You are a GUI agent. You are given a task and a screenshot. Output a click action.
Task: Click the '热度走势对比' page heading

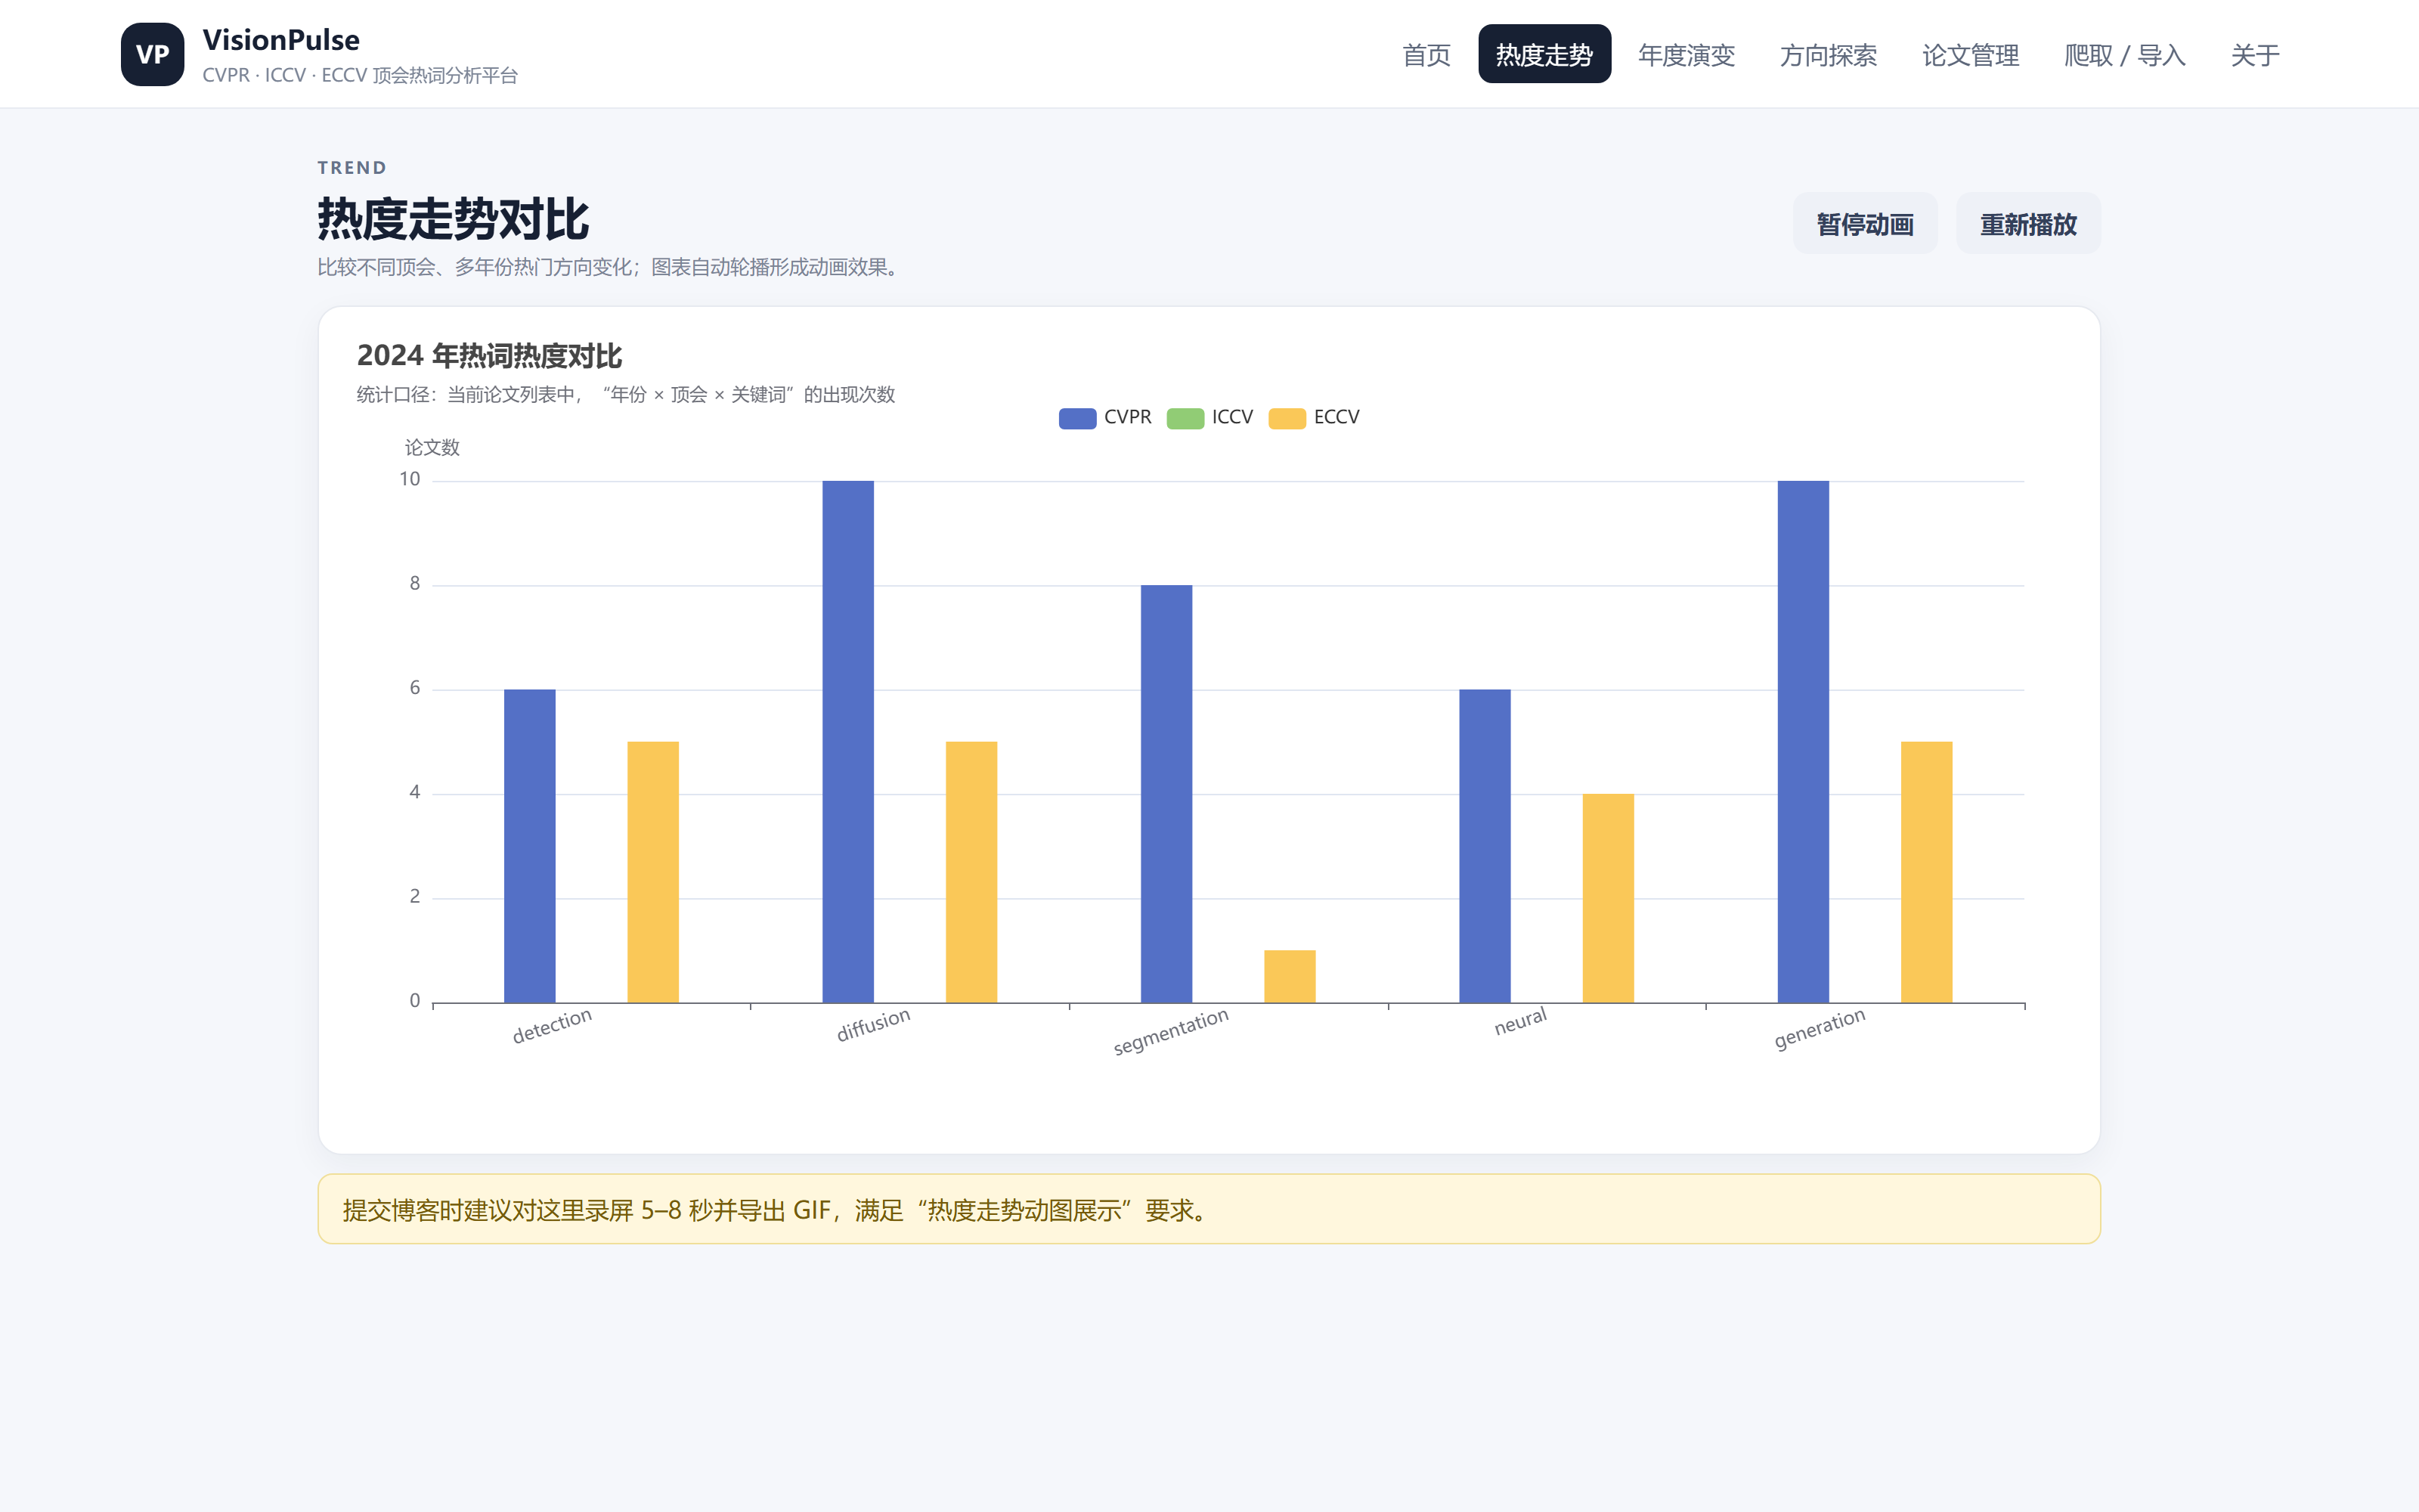click(x=453, y=219)
